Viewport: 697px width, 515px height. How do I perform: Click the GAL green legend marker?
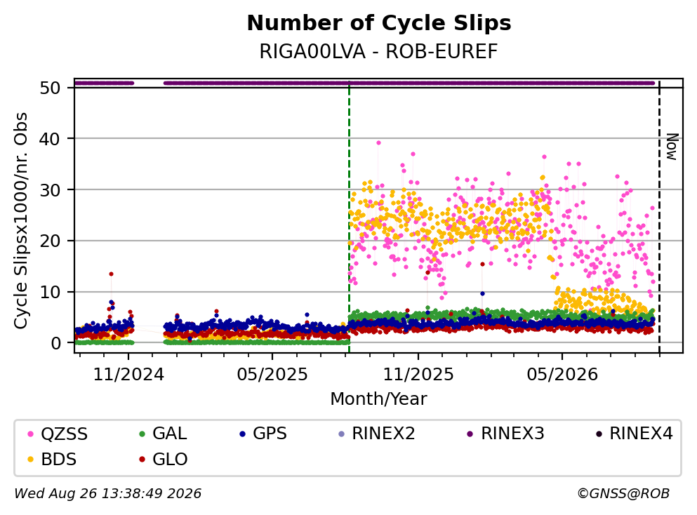click(142, 434)
